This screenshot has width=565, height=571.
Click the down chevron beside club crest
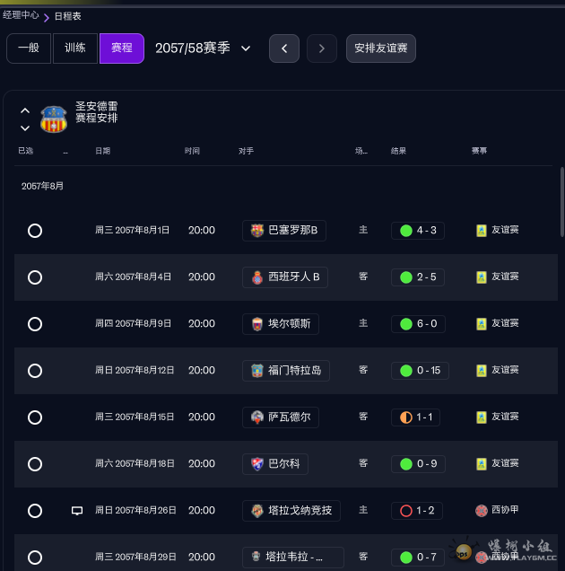coord(25,128)
